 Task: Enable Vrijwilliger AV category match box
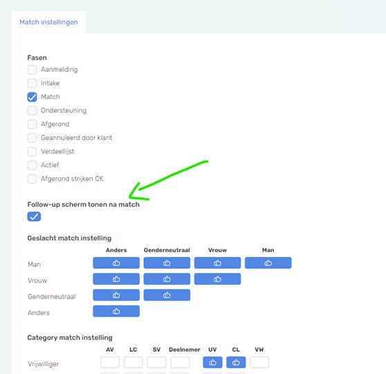point(110,362)
